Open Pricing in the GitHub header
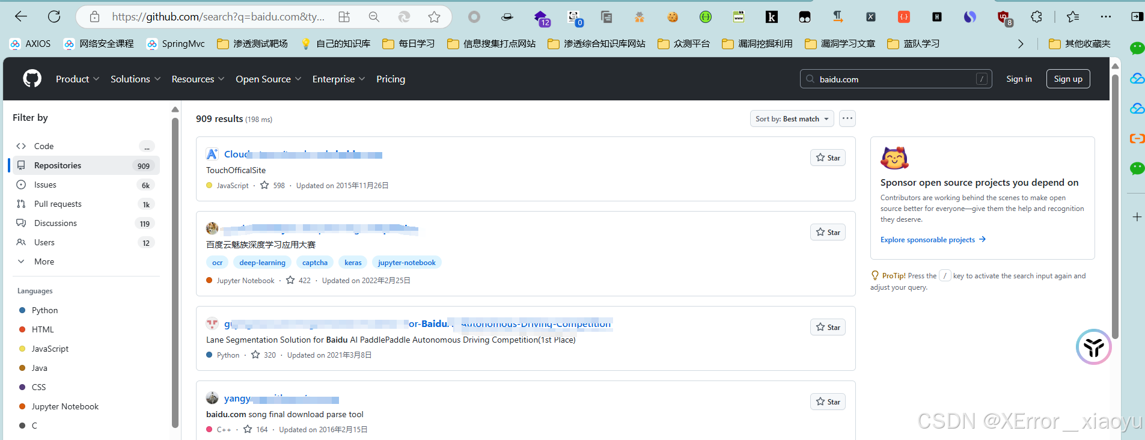 pyautogui.click(x=391, y=79)
